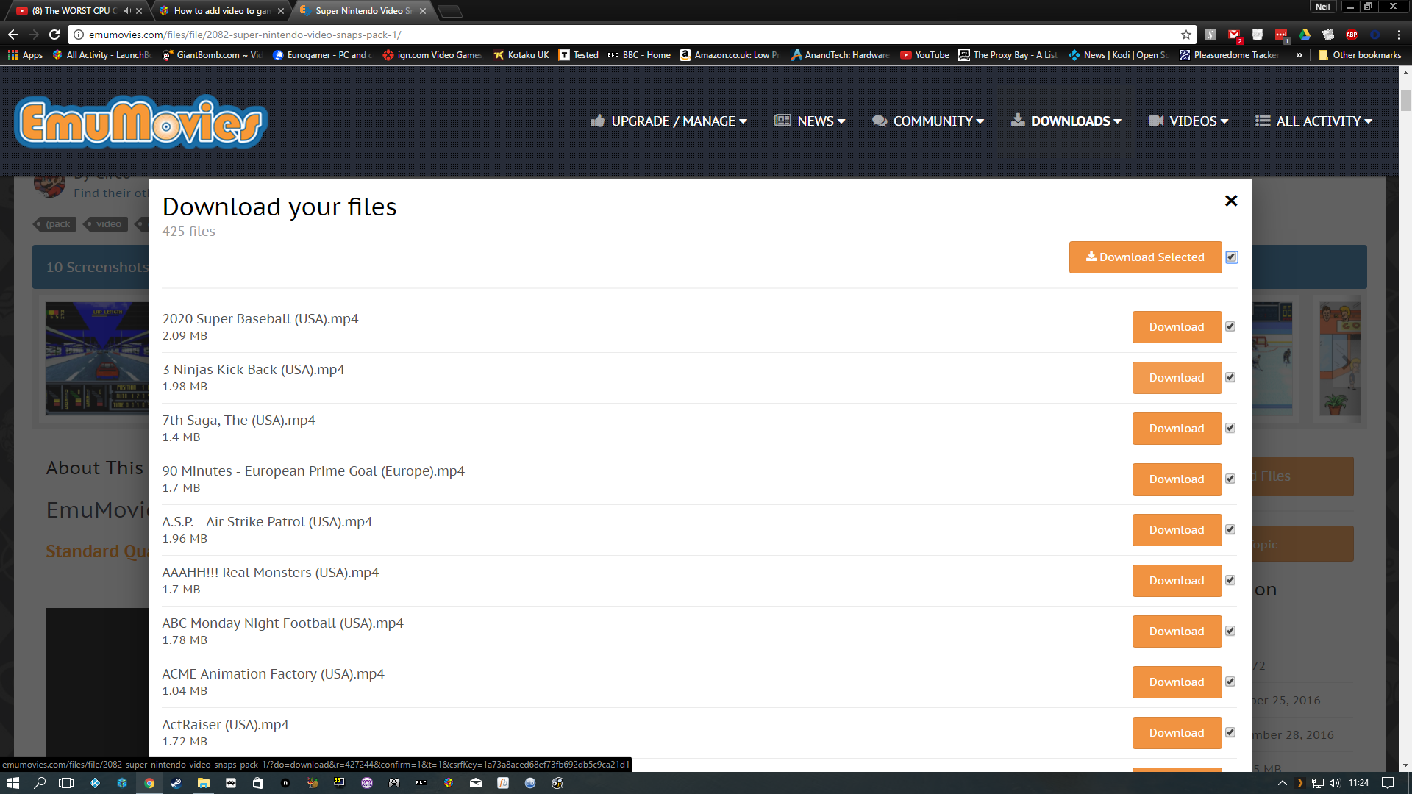
Task: Download 3 Ninjas Kick Back (USA).mp4
Action: (x=1177, y=378)
